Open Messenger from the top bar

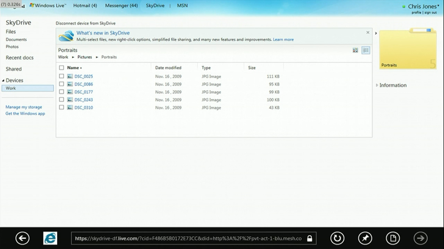point(121,6)
